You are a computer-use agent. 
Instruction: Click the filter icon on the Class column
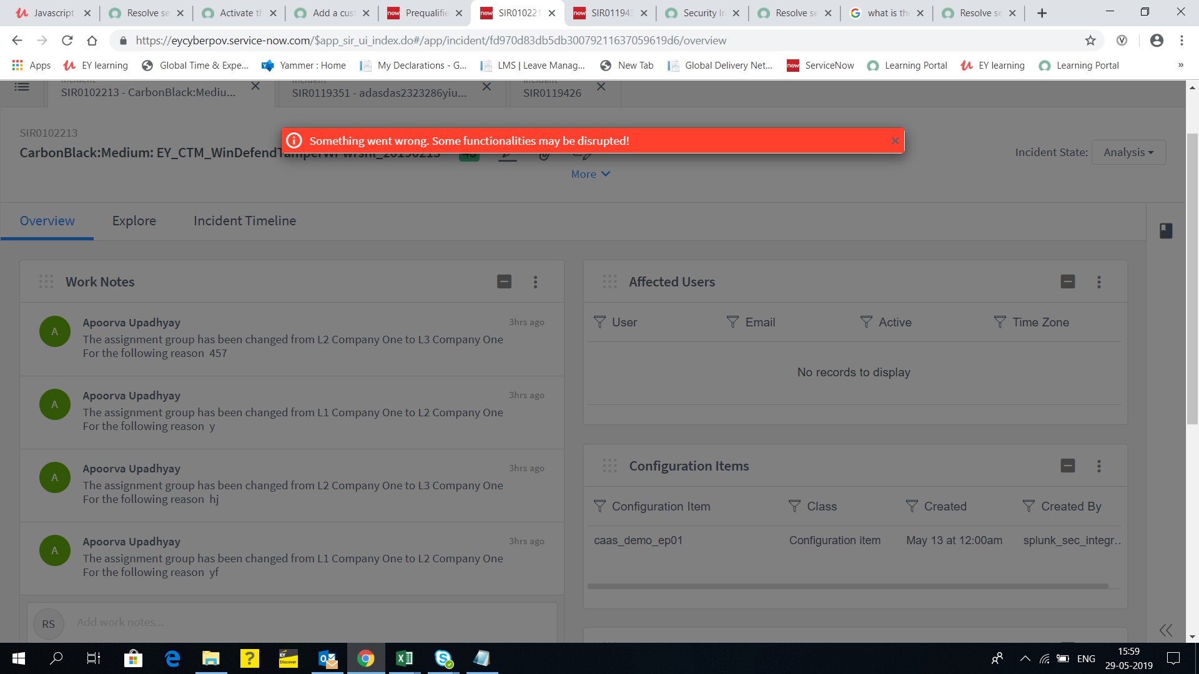point(794,506)
